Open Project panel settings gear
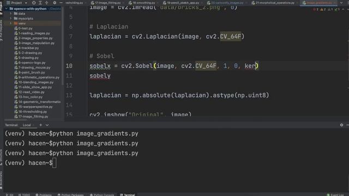The image size is (349, 196). click(x=55, y=3)
